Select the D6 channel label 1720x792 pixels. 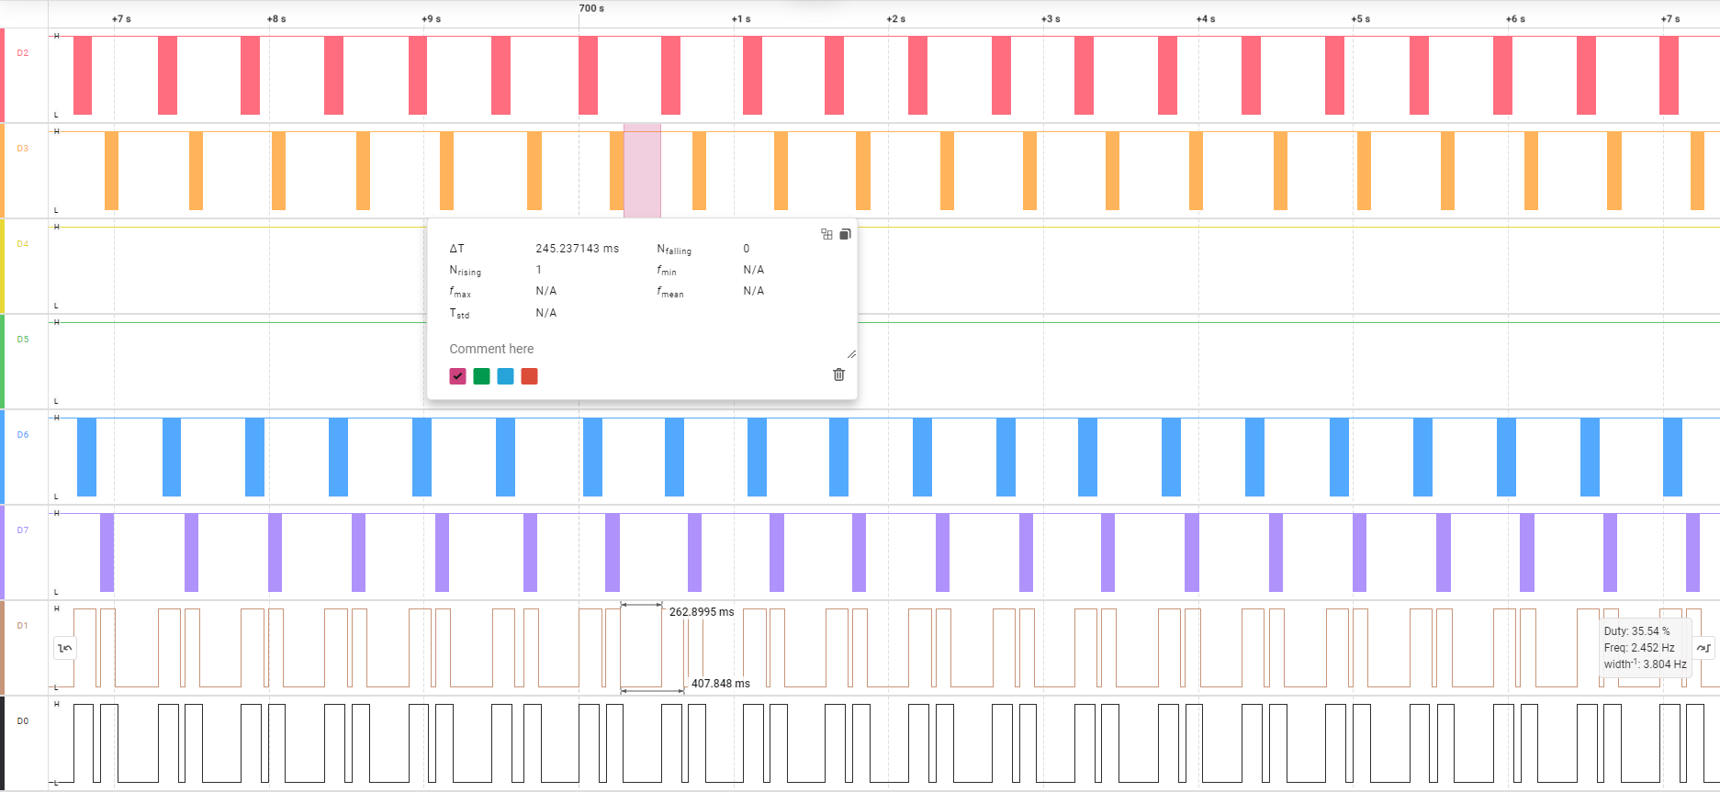click(x=23, y=435)
